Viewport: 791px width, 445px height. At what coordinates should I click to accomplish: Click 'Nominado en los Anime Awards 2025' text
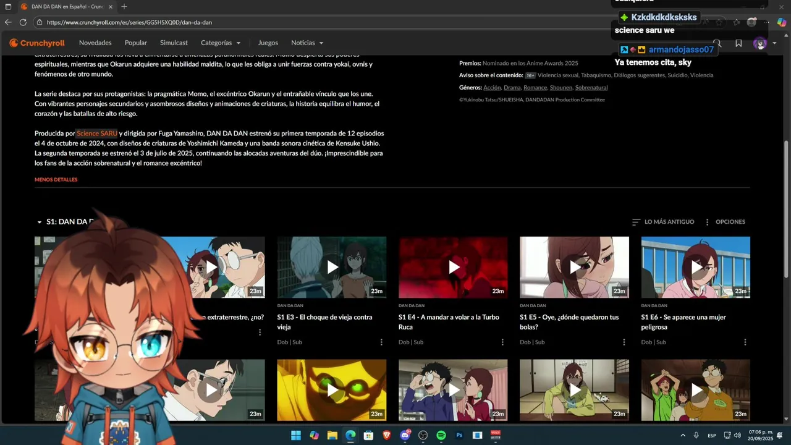(x=530, y=63)
